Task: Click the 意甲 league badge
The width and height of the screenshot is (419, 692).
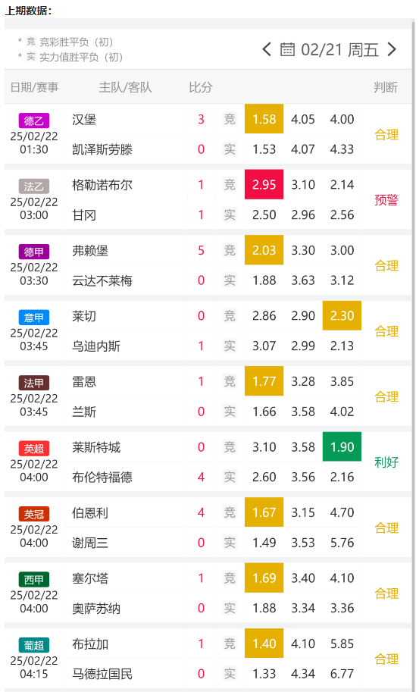Action: coord(34,318)
